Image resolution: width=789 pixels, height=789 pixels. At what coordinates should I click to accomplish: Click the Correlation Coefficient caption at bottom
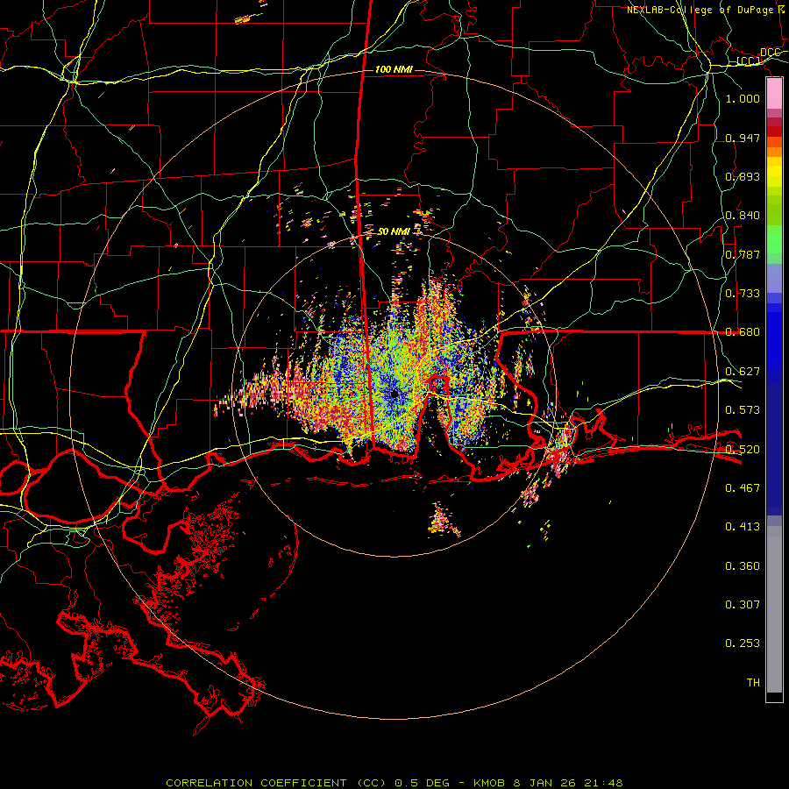tap(394, 783)
